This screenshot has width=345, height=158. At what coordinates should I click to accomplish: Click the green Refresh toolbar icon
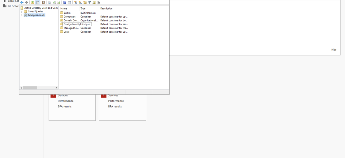click(x=54, y=2)
